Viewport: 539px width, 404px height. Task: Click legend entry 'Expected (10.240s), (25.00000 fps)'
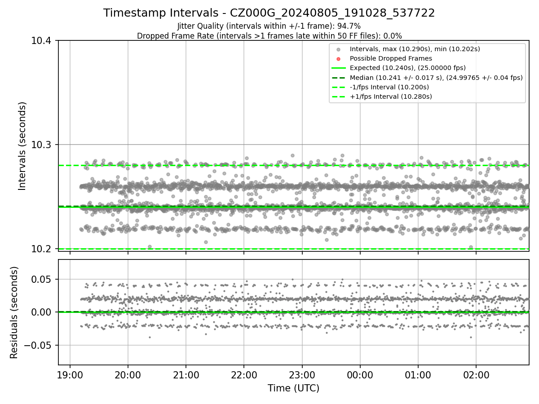[408, 68]
